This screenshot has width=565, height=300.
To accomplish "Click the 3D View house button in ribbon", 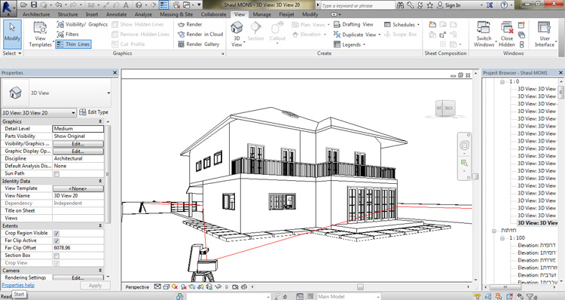I will [237, 34].
